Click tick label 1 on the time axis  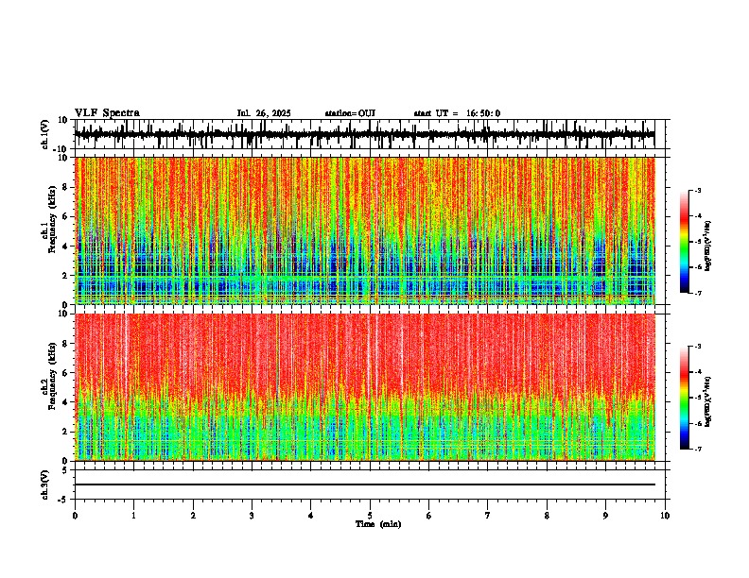[x=133, y=516]
